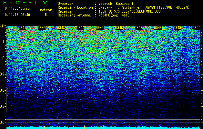Select the timestamp 10.11.17 09:40

(x=16, y=15)
